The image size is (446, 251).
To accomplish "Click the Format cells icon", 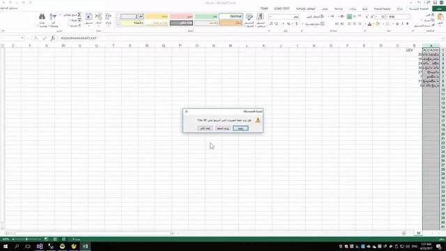I will pyautogui.click(x=89, y=17).
